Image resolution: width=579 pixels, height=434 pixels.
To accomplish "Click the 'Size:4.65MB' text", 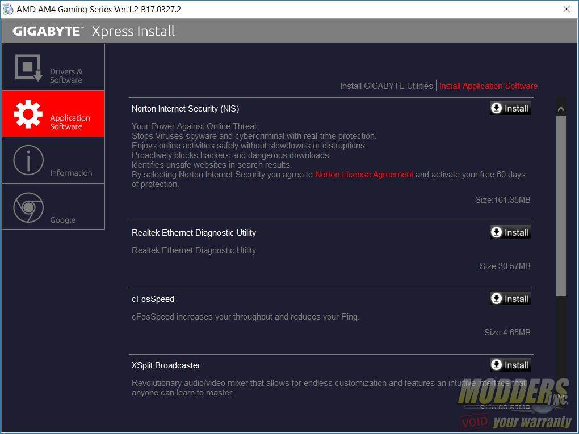I will [x=507, y=333].
